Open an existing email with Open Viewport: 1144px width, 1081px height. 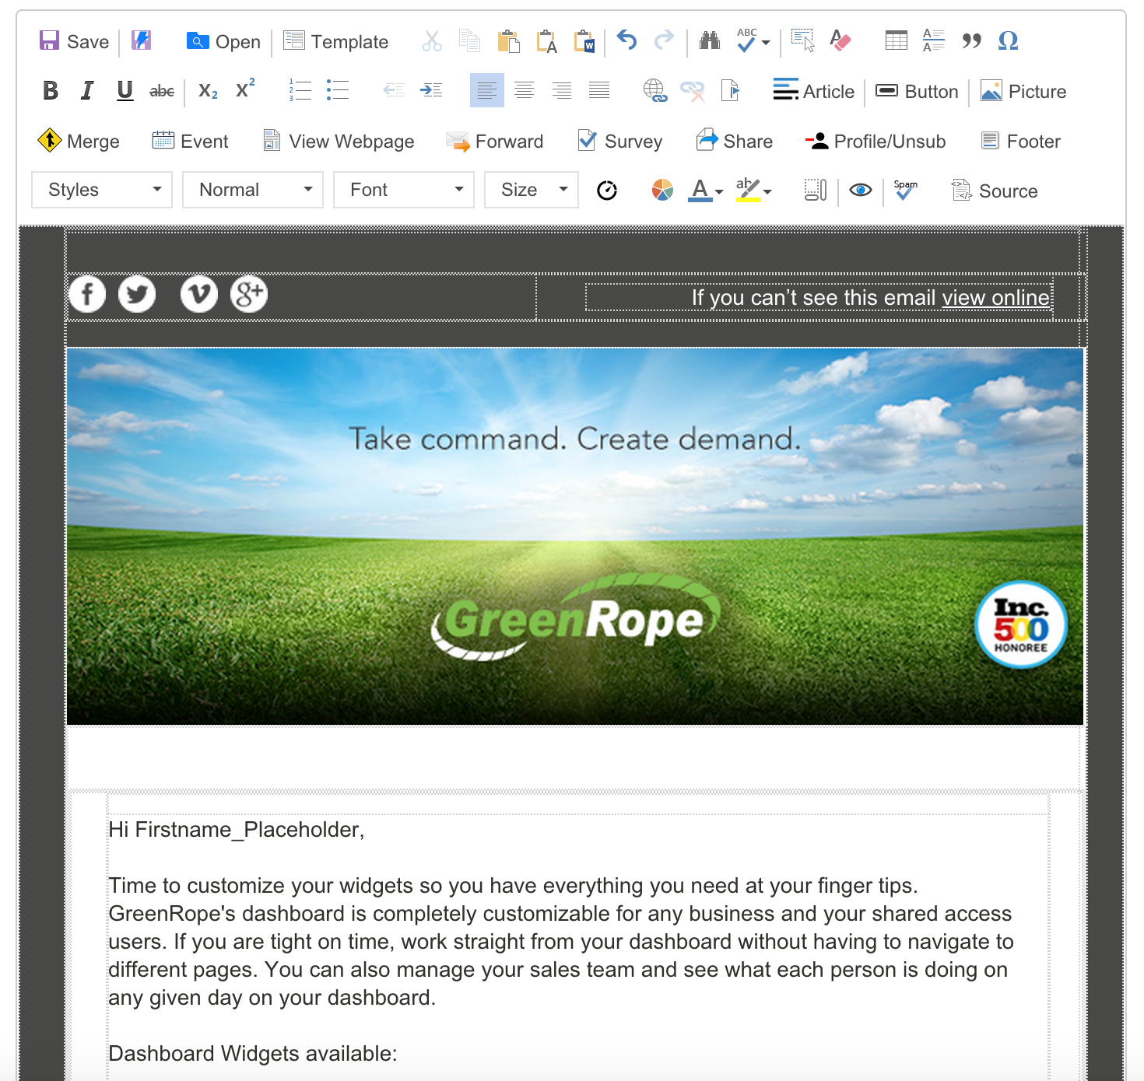pos(223,41)
